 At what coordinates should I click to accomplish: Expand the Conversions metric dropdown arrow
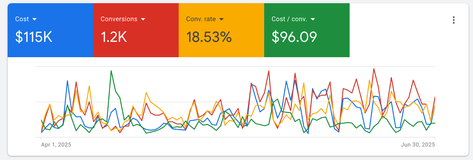tap(143, 19)
